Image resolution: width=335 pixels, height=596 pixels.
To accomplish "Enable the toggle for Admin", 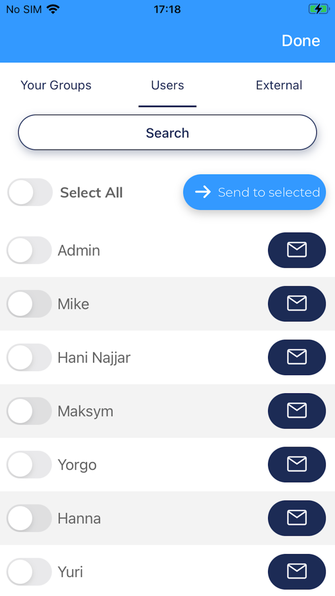I will click(x=29, y=250).
